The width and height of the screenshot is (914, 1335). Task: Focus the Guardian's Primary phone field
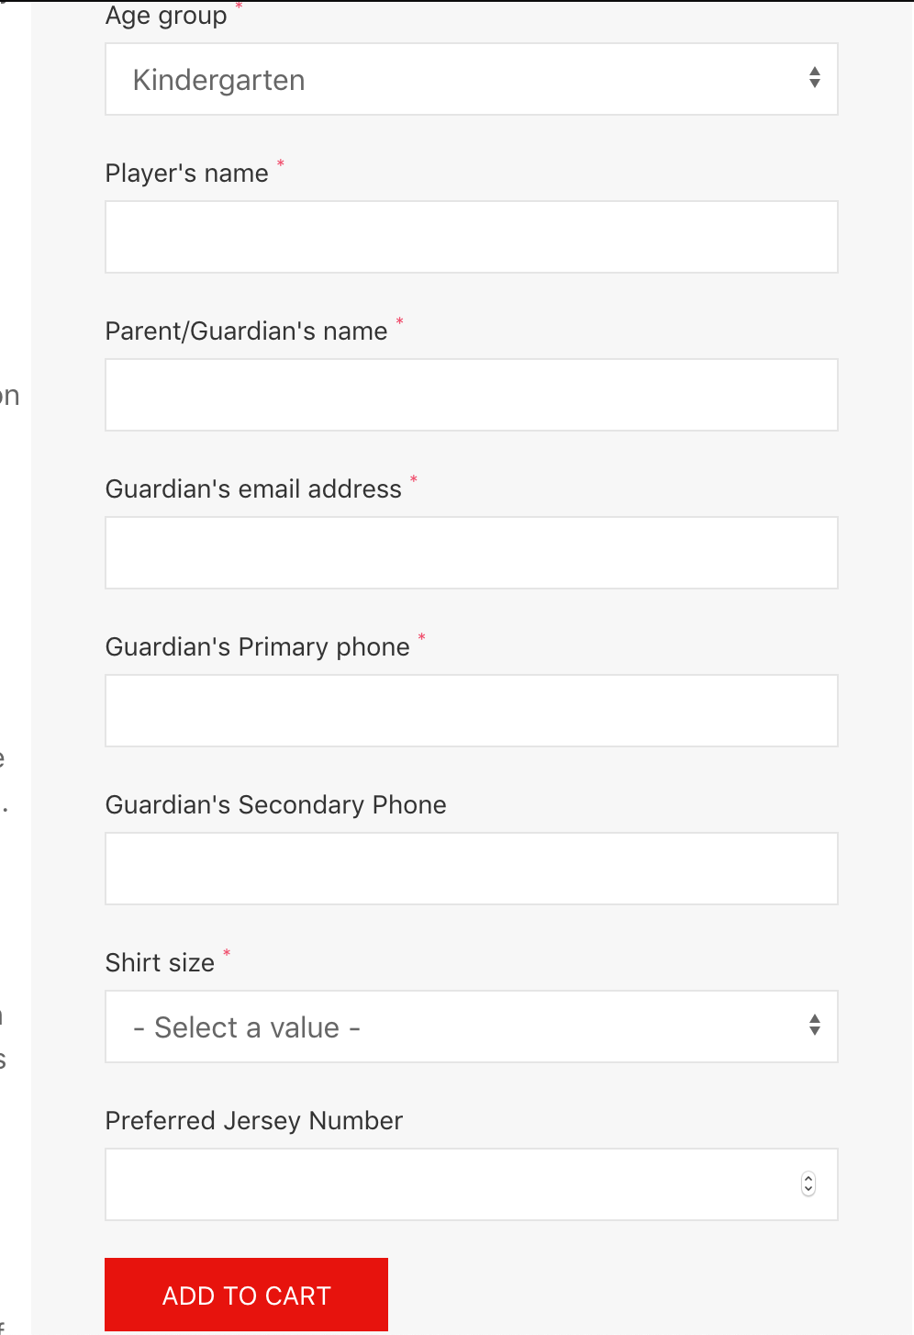click(471, 710)
